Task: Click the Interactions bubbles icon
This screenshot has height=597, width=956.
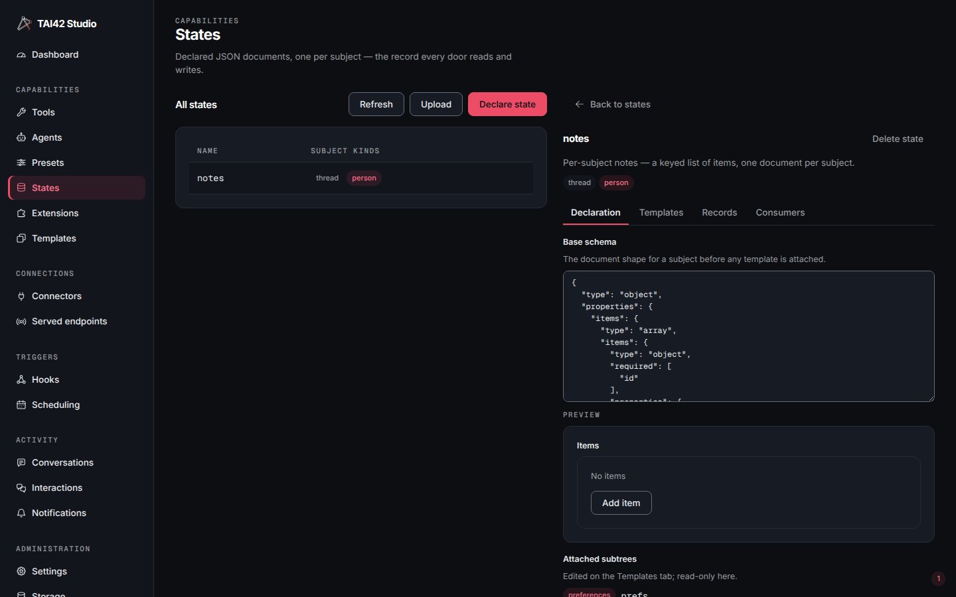Action: point(21,488)
